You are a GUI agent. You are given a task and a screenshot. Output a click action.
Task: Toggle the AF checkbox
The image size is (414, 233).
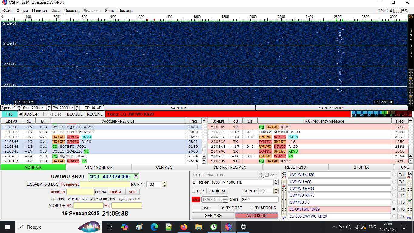[x=93, y=108]
